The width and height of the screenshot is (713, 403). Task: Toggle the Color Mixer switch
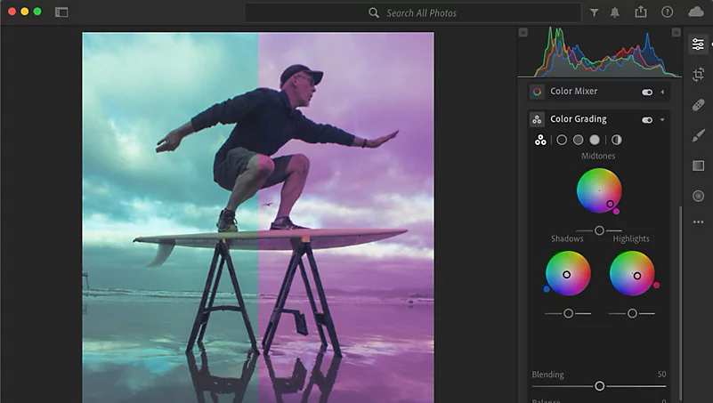pyautogui.click(x=647, y=92)
